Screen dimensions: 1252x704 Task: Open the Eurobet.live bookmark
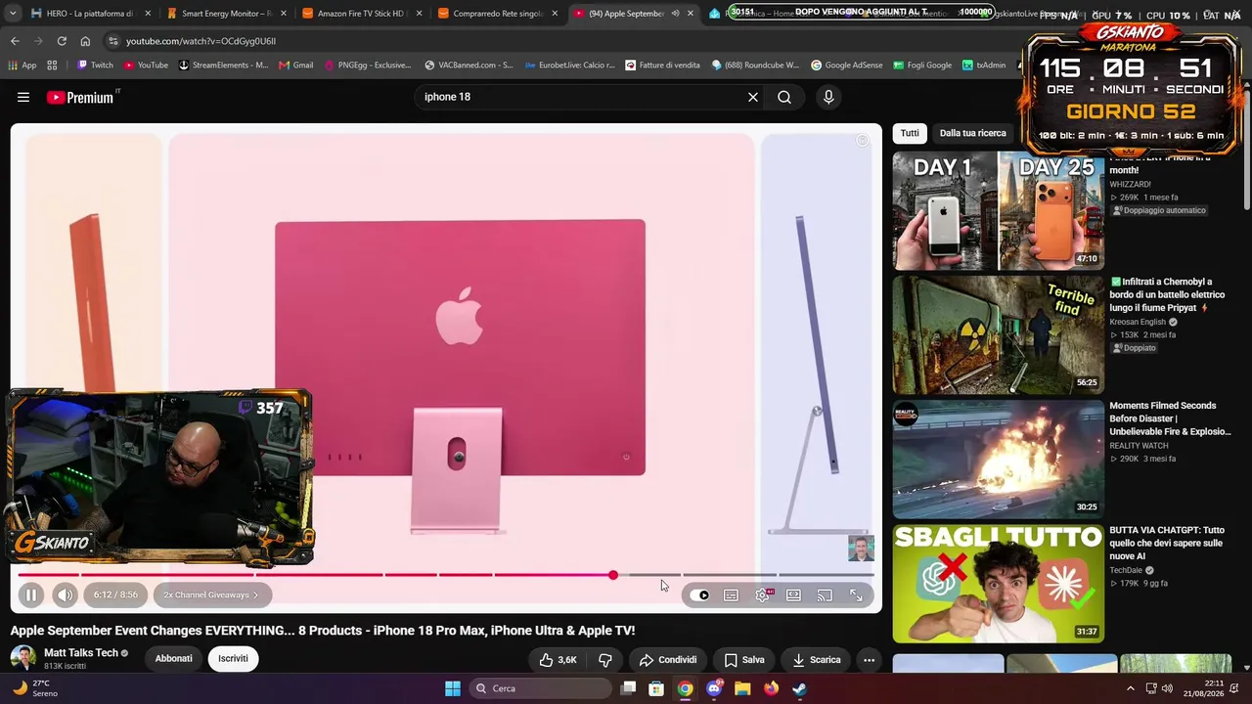[570, 66]
